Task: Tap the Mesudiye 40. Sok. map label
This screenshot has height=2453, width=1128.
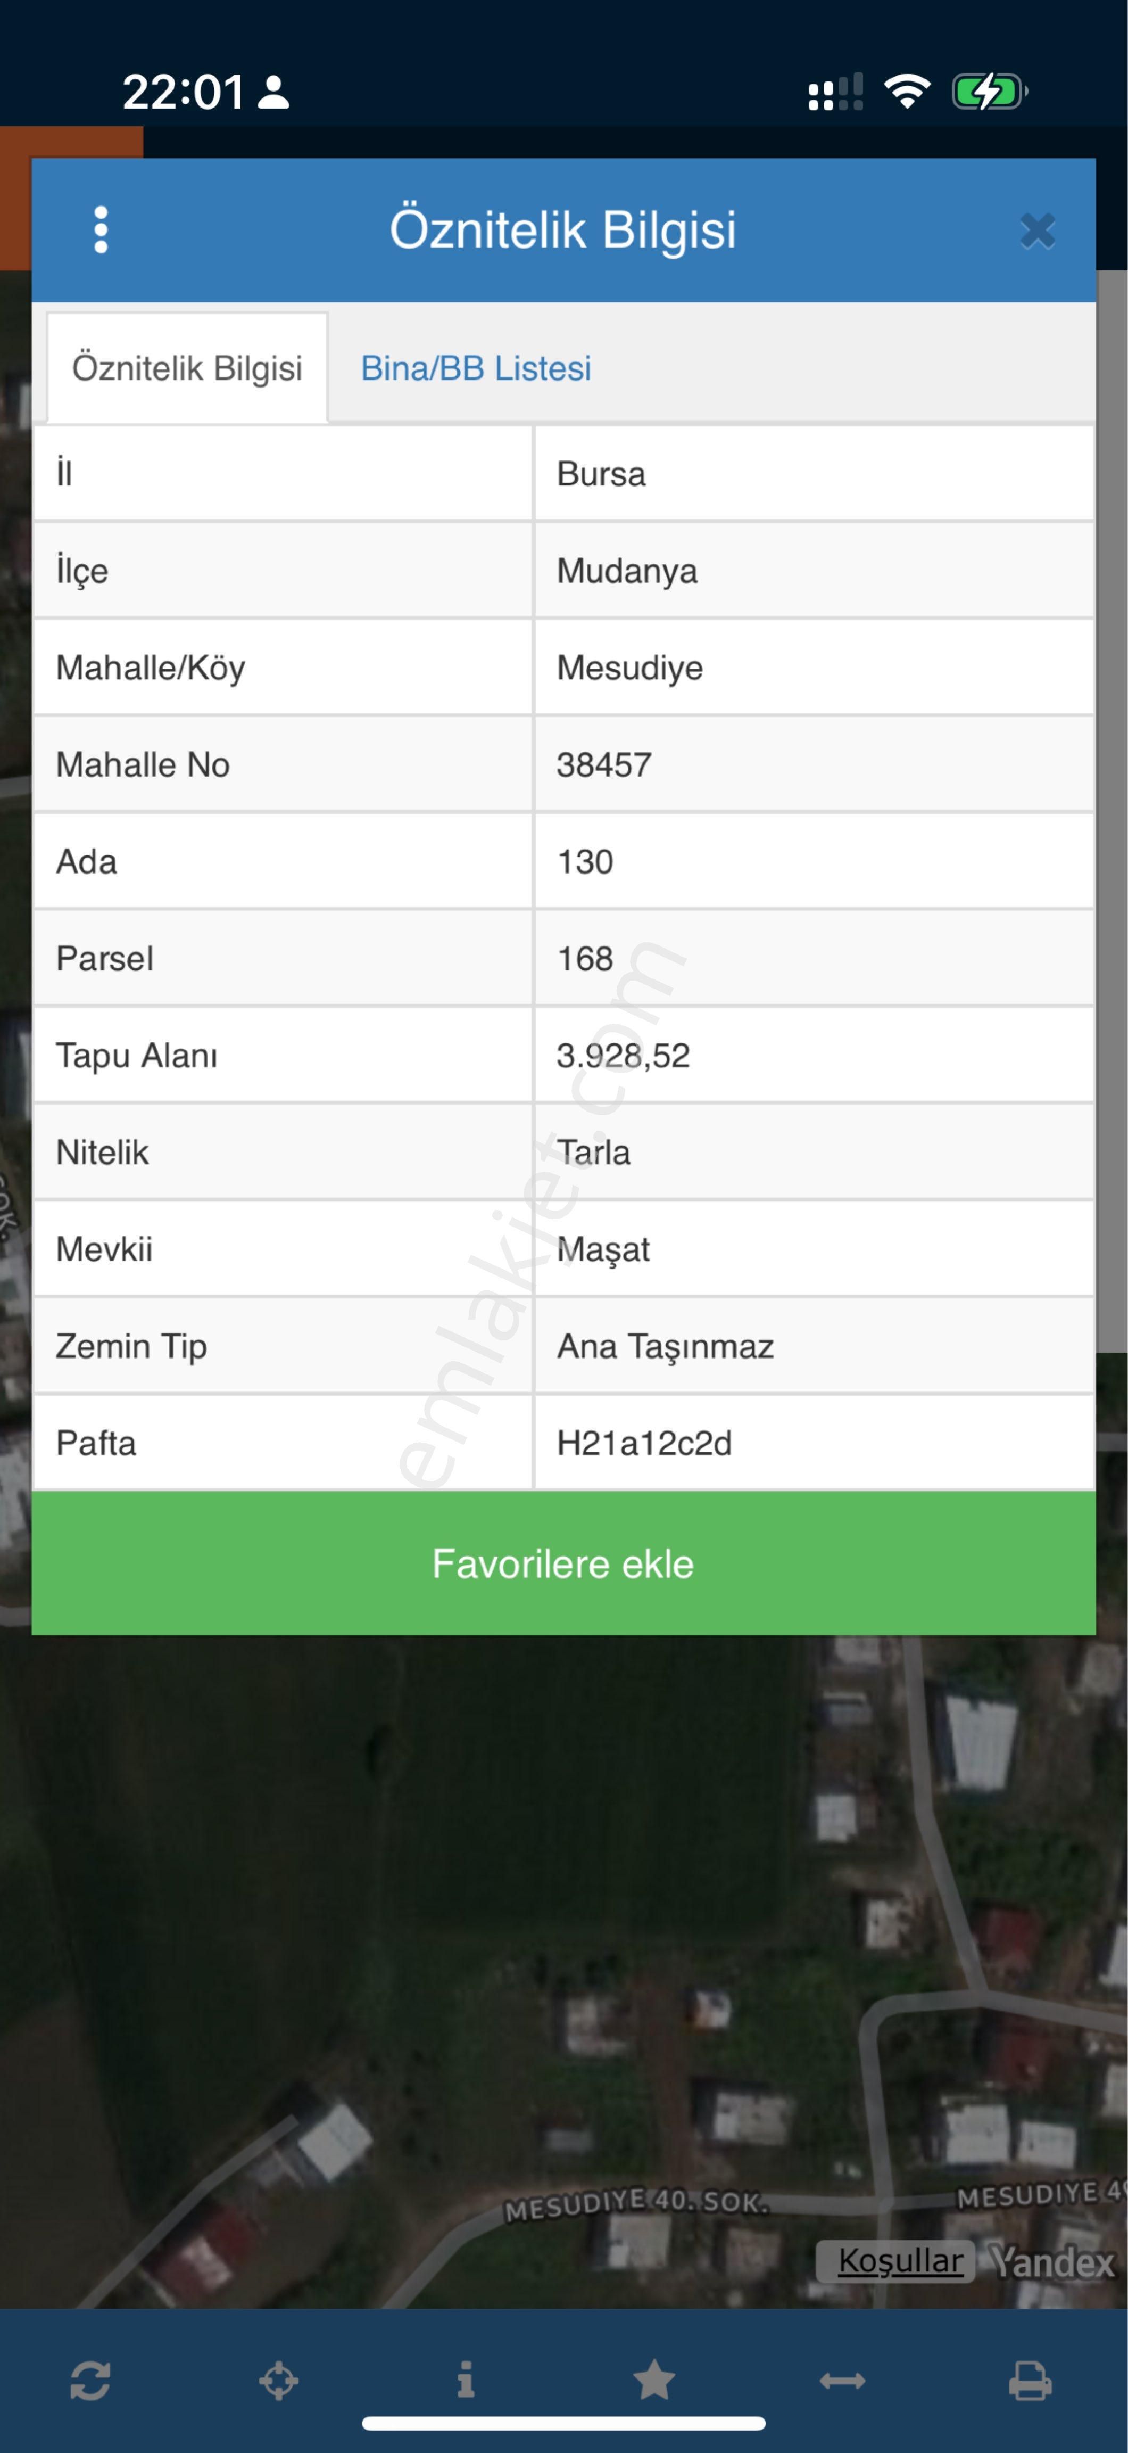Action: pyautogui.click(x=636, y=2203)
